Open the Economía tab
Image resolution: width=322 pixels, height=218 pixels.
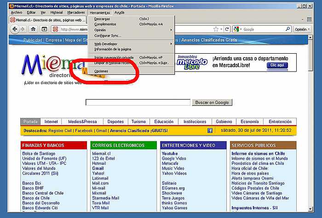coord(250,122)
